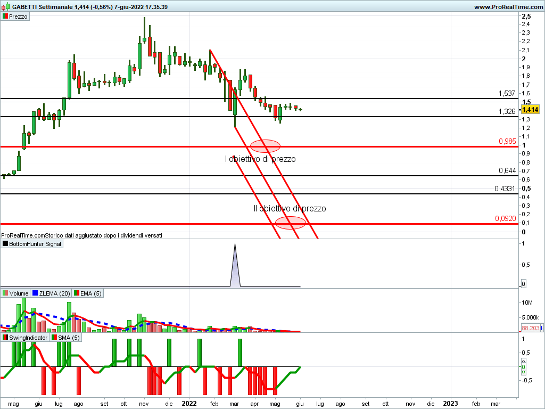Click the candlestick icon beside the GABETTI title
This screenshot has width=545, height=409.
point(5,7)
